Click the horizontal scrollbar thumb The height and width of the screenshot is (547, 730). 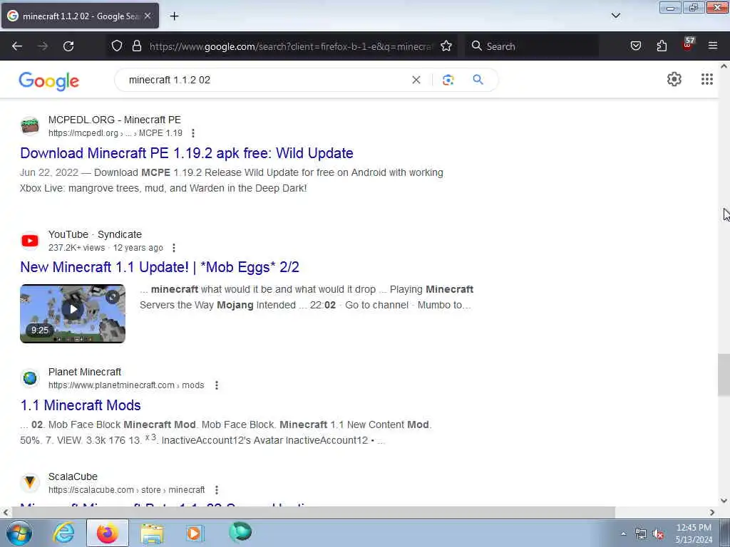(314, 512)
